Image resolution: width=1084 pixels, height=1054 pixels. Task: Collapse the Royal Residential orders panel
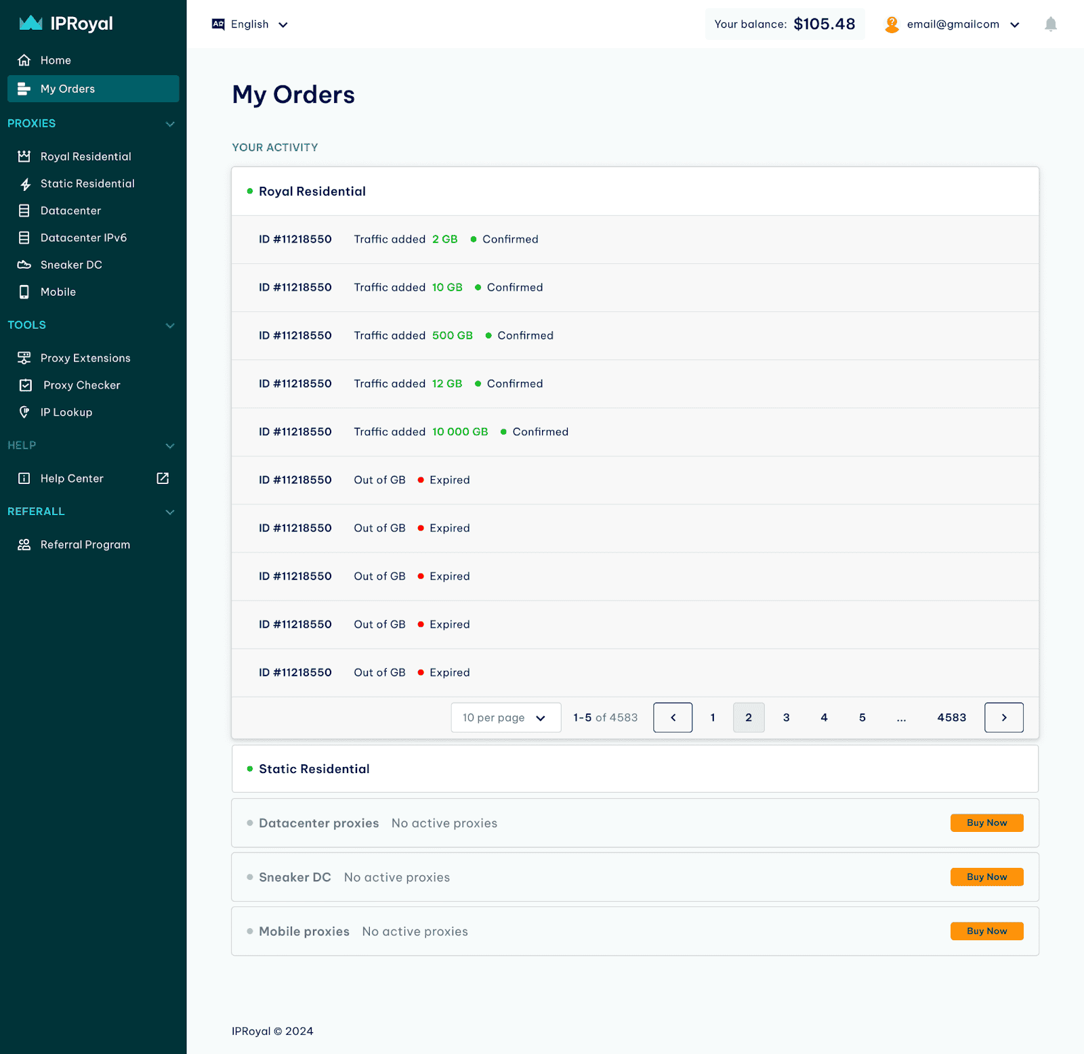[635, 192]
